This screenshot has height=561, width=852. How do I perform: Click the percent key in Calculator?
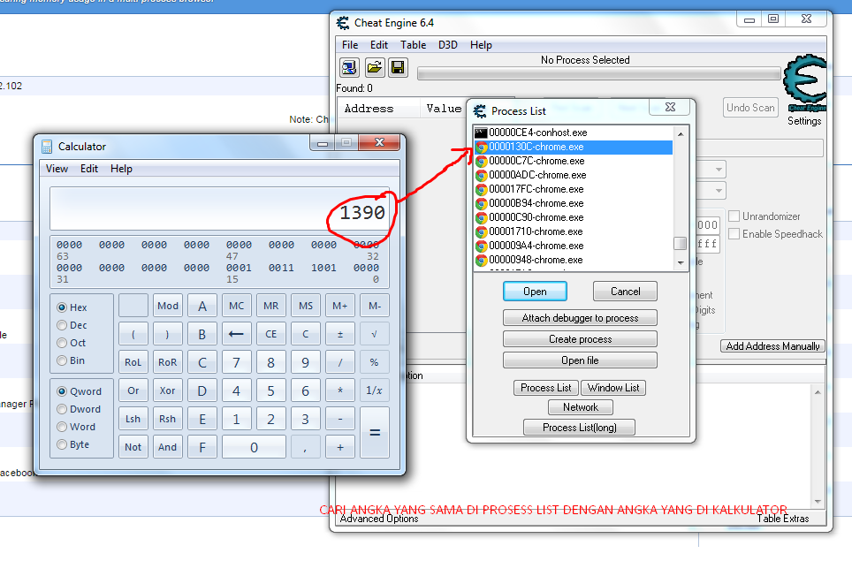coord(375,362)
